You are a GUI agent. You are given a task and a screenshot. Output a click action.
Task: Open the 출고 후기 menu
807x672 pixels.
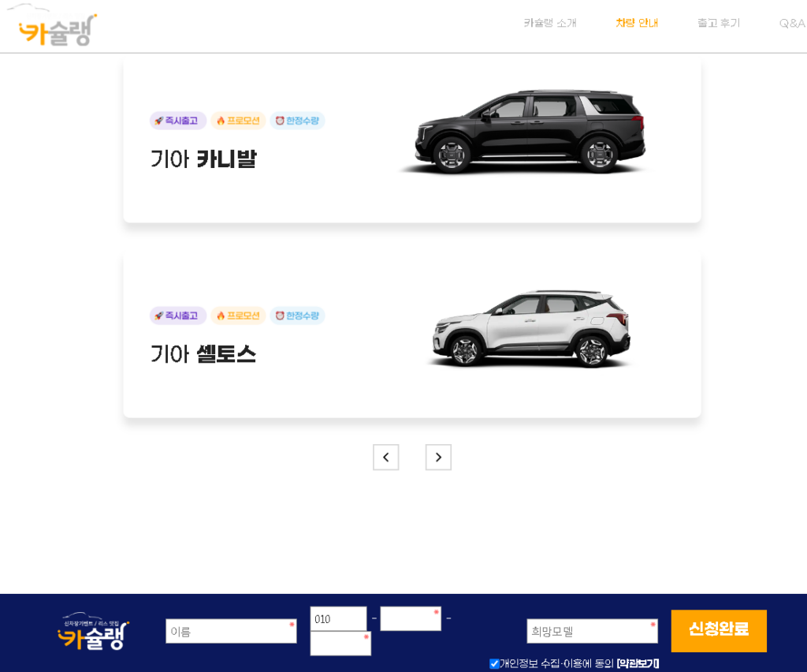tap(718, 23)
